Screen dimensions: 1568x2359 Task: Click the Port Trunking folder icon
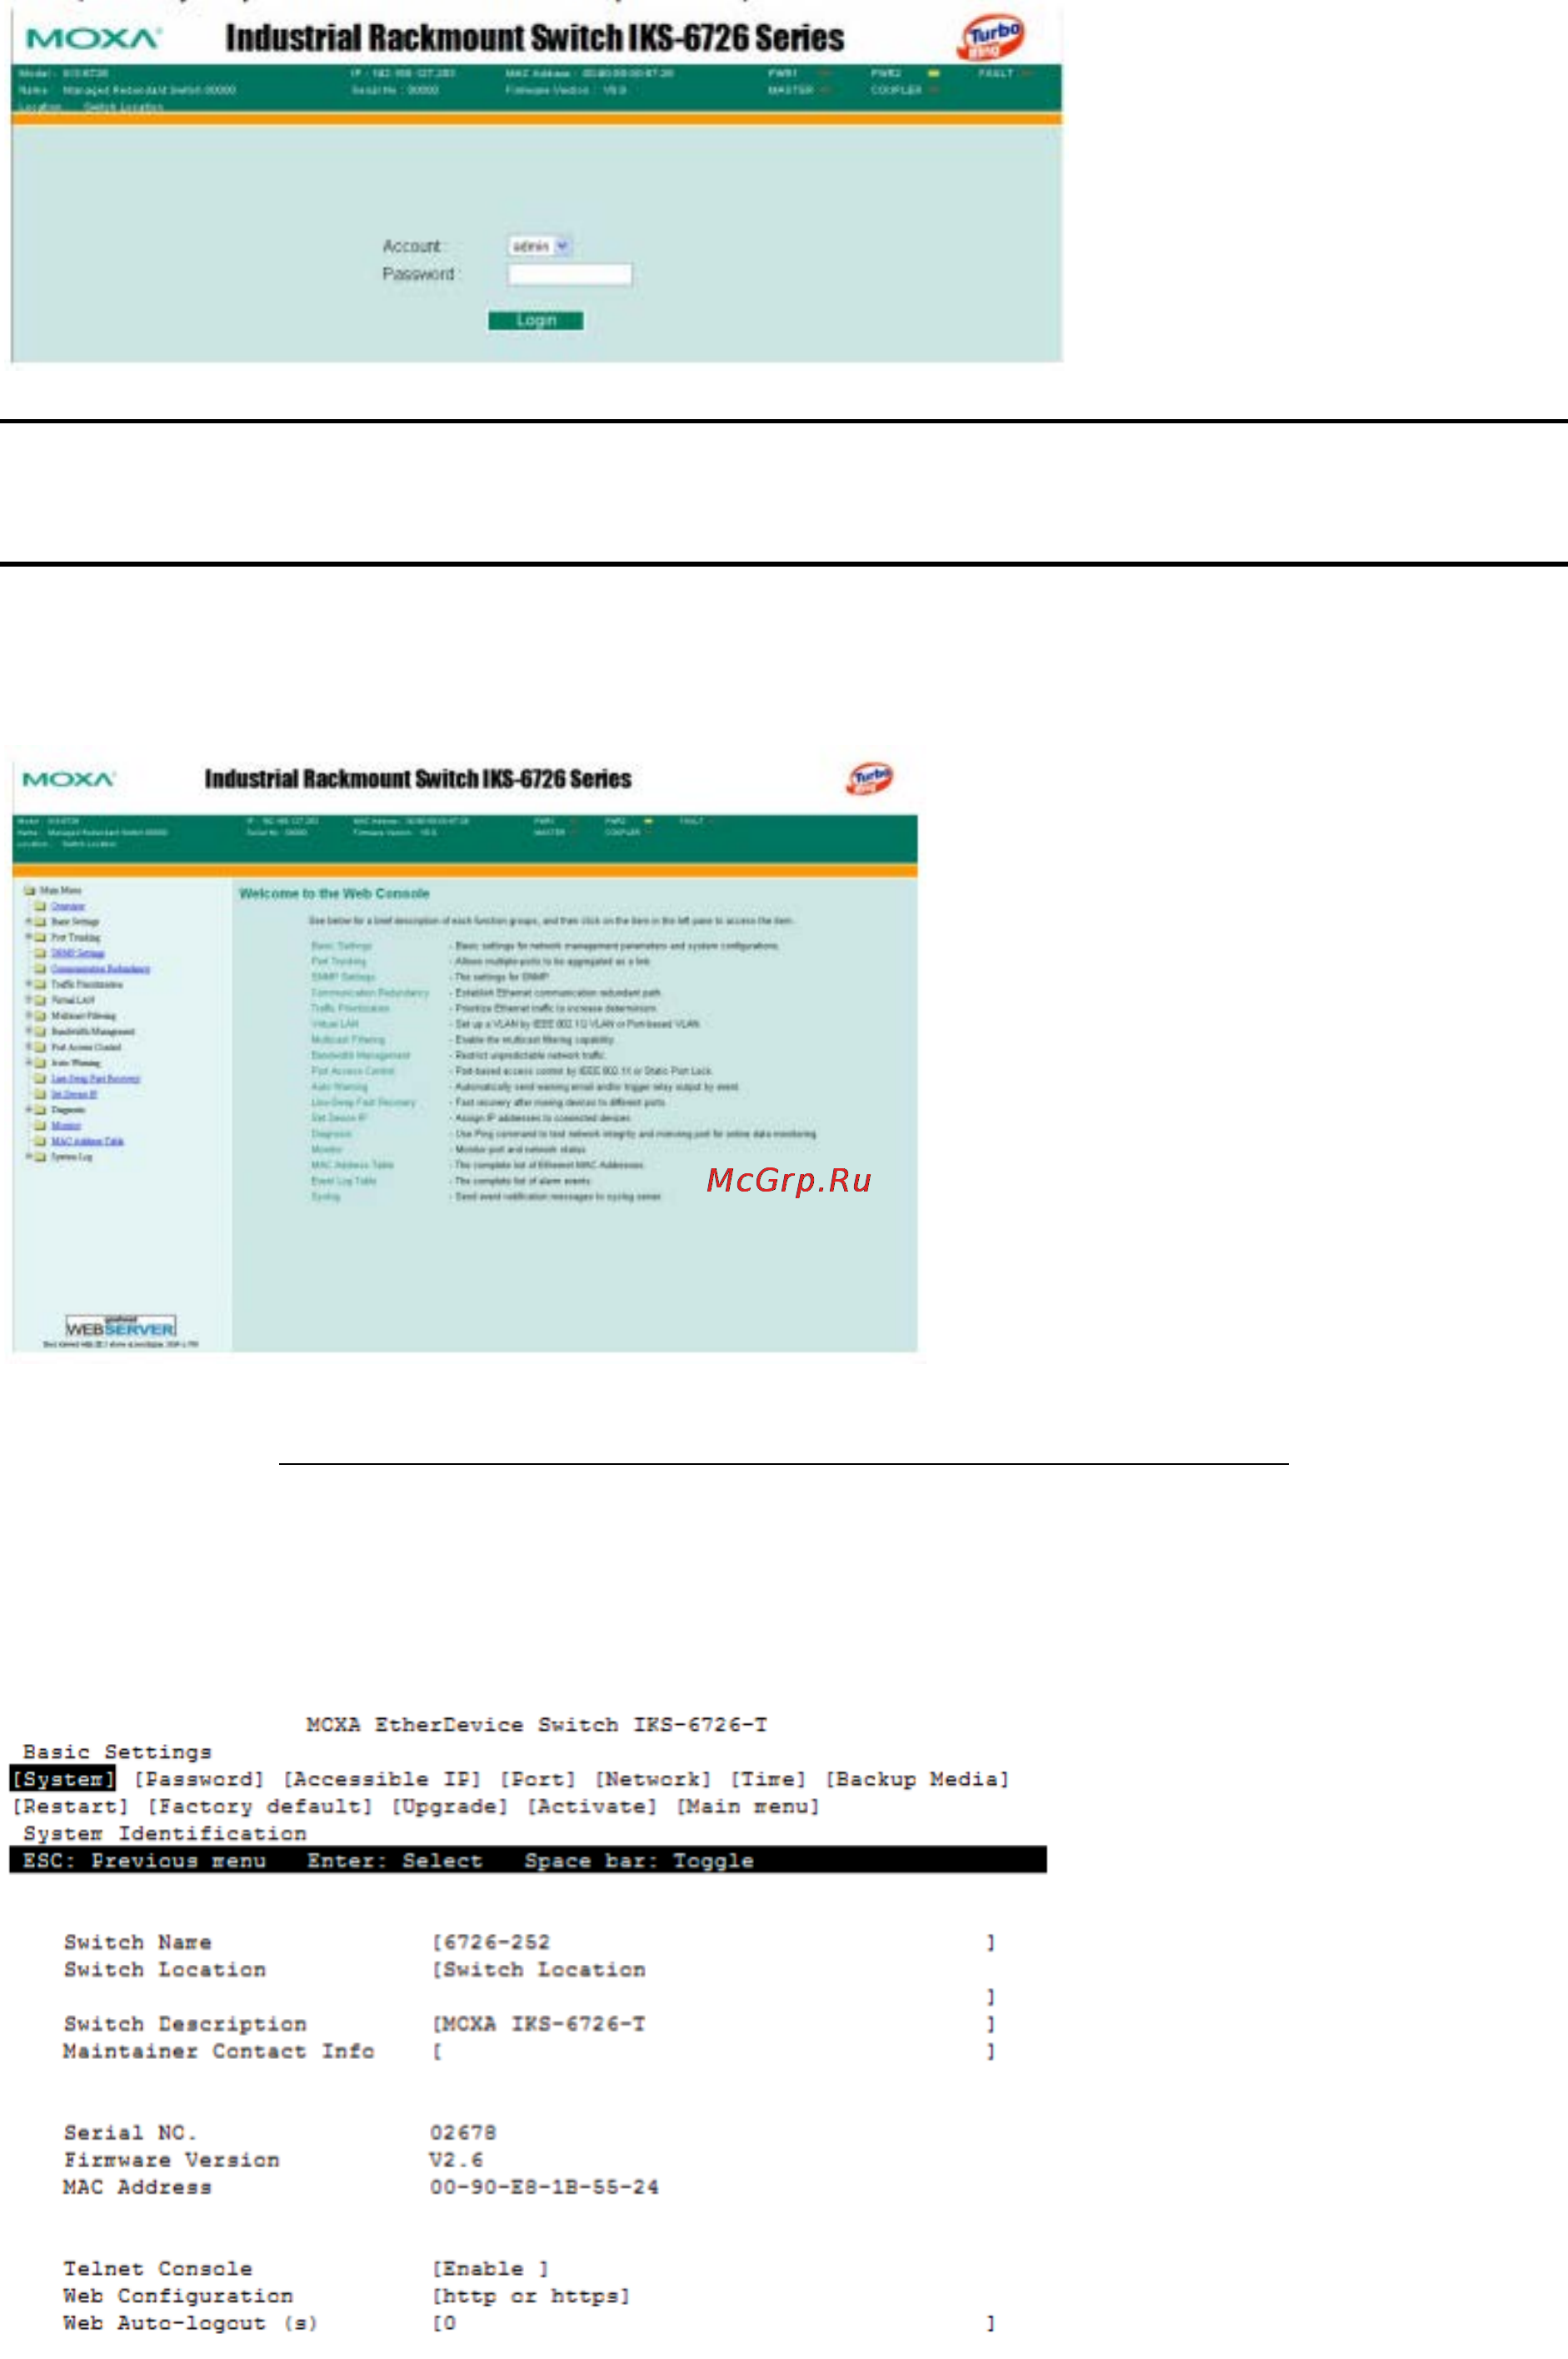click(x=41, y=938)
